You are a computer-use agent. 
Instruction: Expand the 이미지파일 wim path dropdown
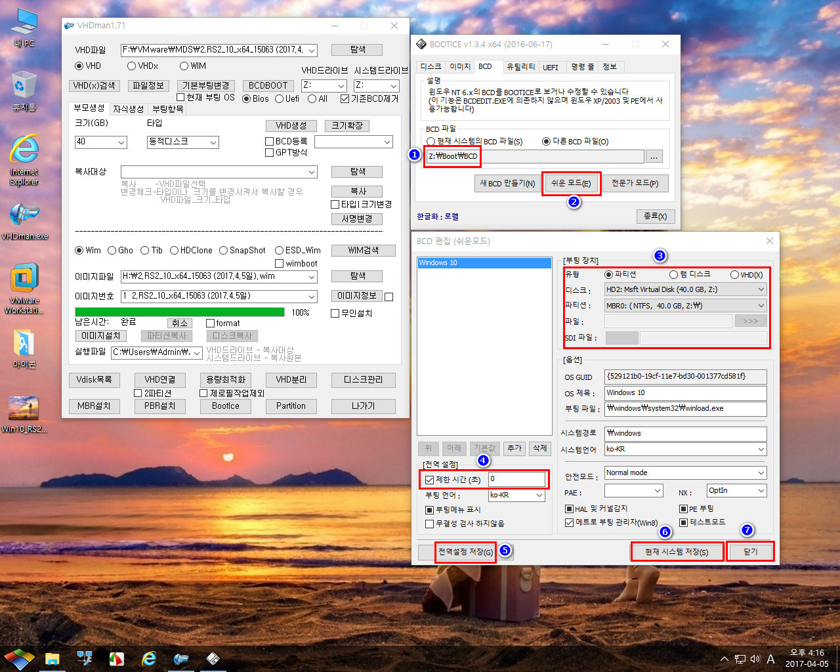coord(312,277)
